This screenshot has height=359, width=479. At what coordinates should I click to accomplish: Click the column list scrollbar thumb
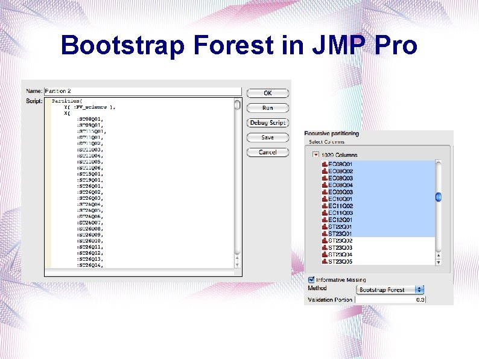439,197
